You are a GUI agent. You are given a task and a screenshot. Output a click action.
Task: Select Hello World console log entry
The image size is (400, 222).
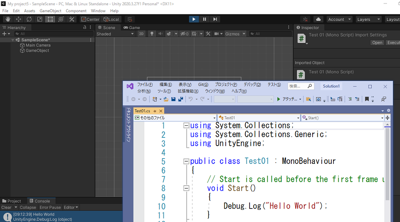coord(61,217)
